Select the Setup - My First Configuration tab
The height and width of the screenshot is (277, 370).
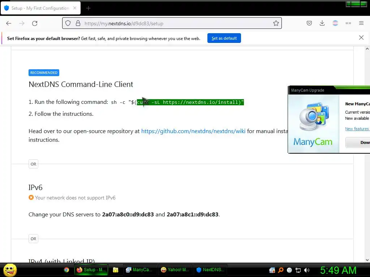point(41,8)
